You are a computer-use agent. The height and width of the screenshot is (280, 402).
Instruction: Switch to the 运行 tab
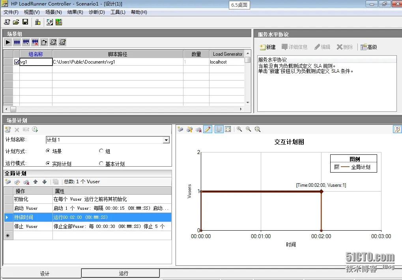(120, 273)
